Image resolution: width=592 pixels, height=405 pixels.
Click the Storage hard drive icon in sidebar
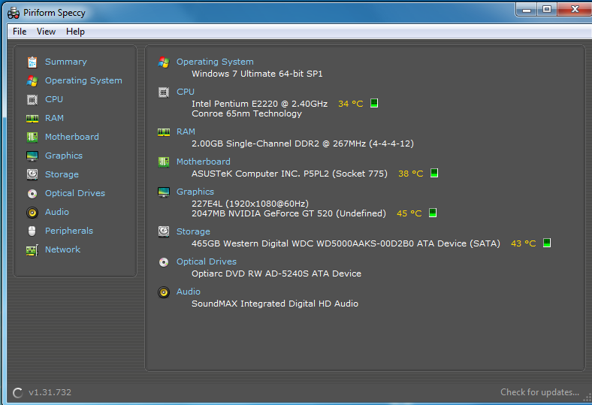tap(32, 174)
